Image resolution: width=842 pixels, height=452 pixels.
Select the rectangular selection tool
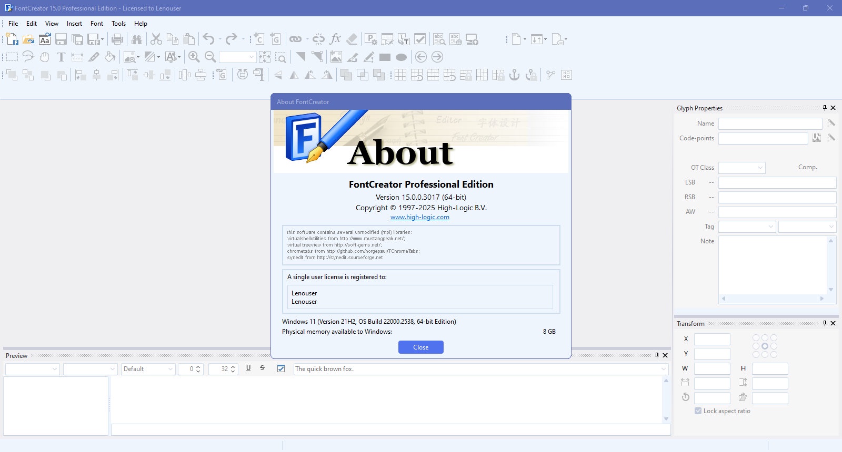[x=12, y=57]
